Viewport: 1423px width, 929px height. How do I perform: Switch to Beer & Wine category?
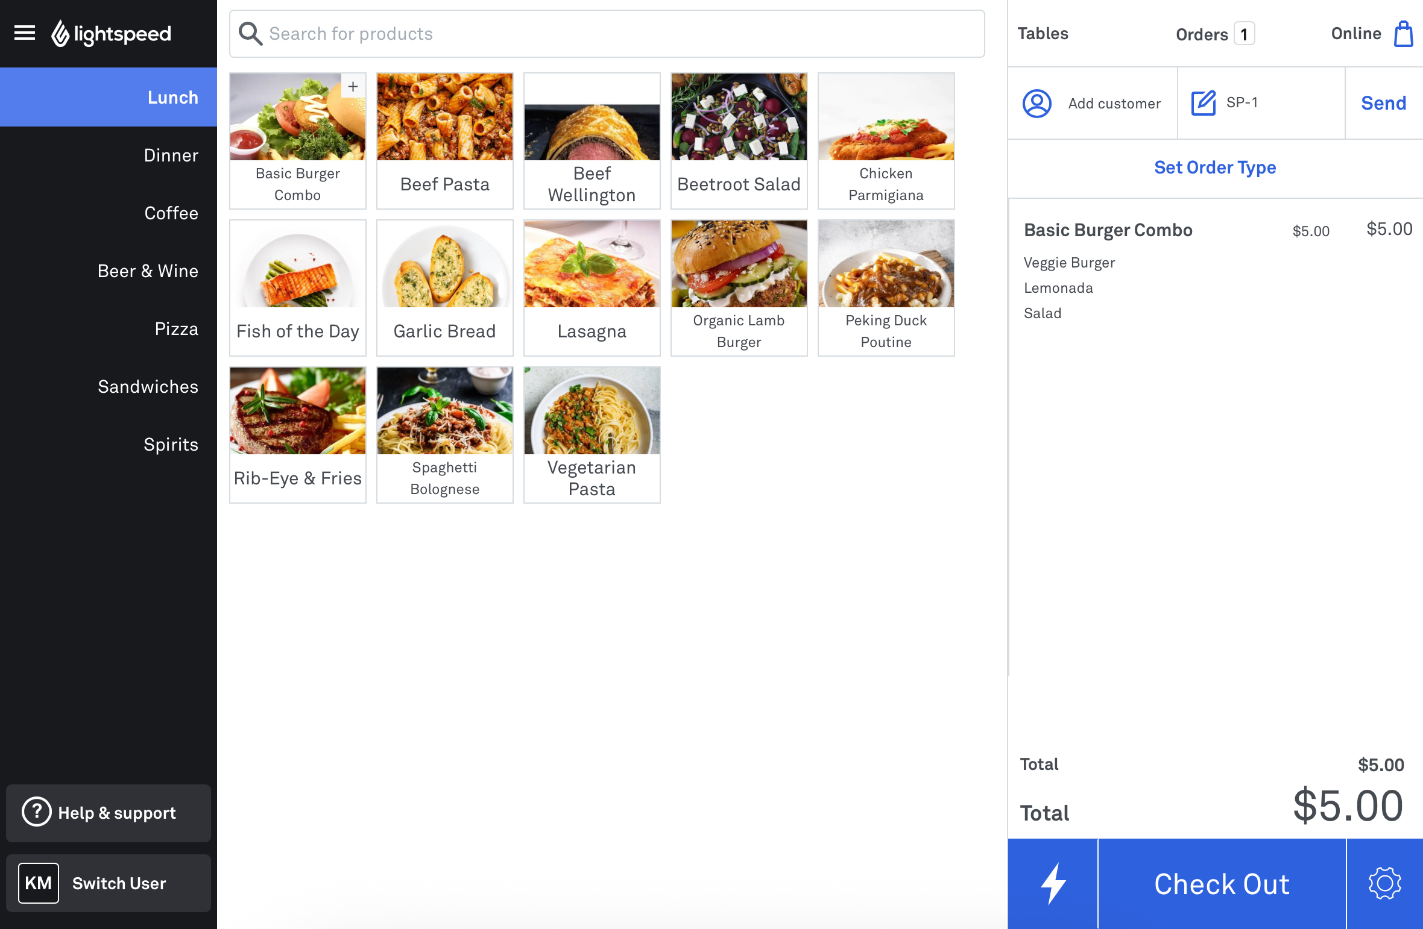tap(109, 271)
